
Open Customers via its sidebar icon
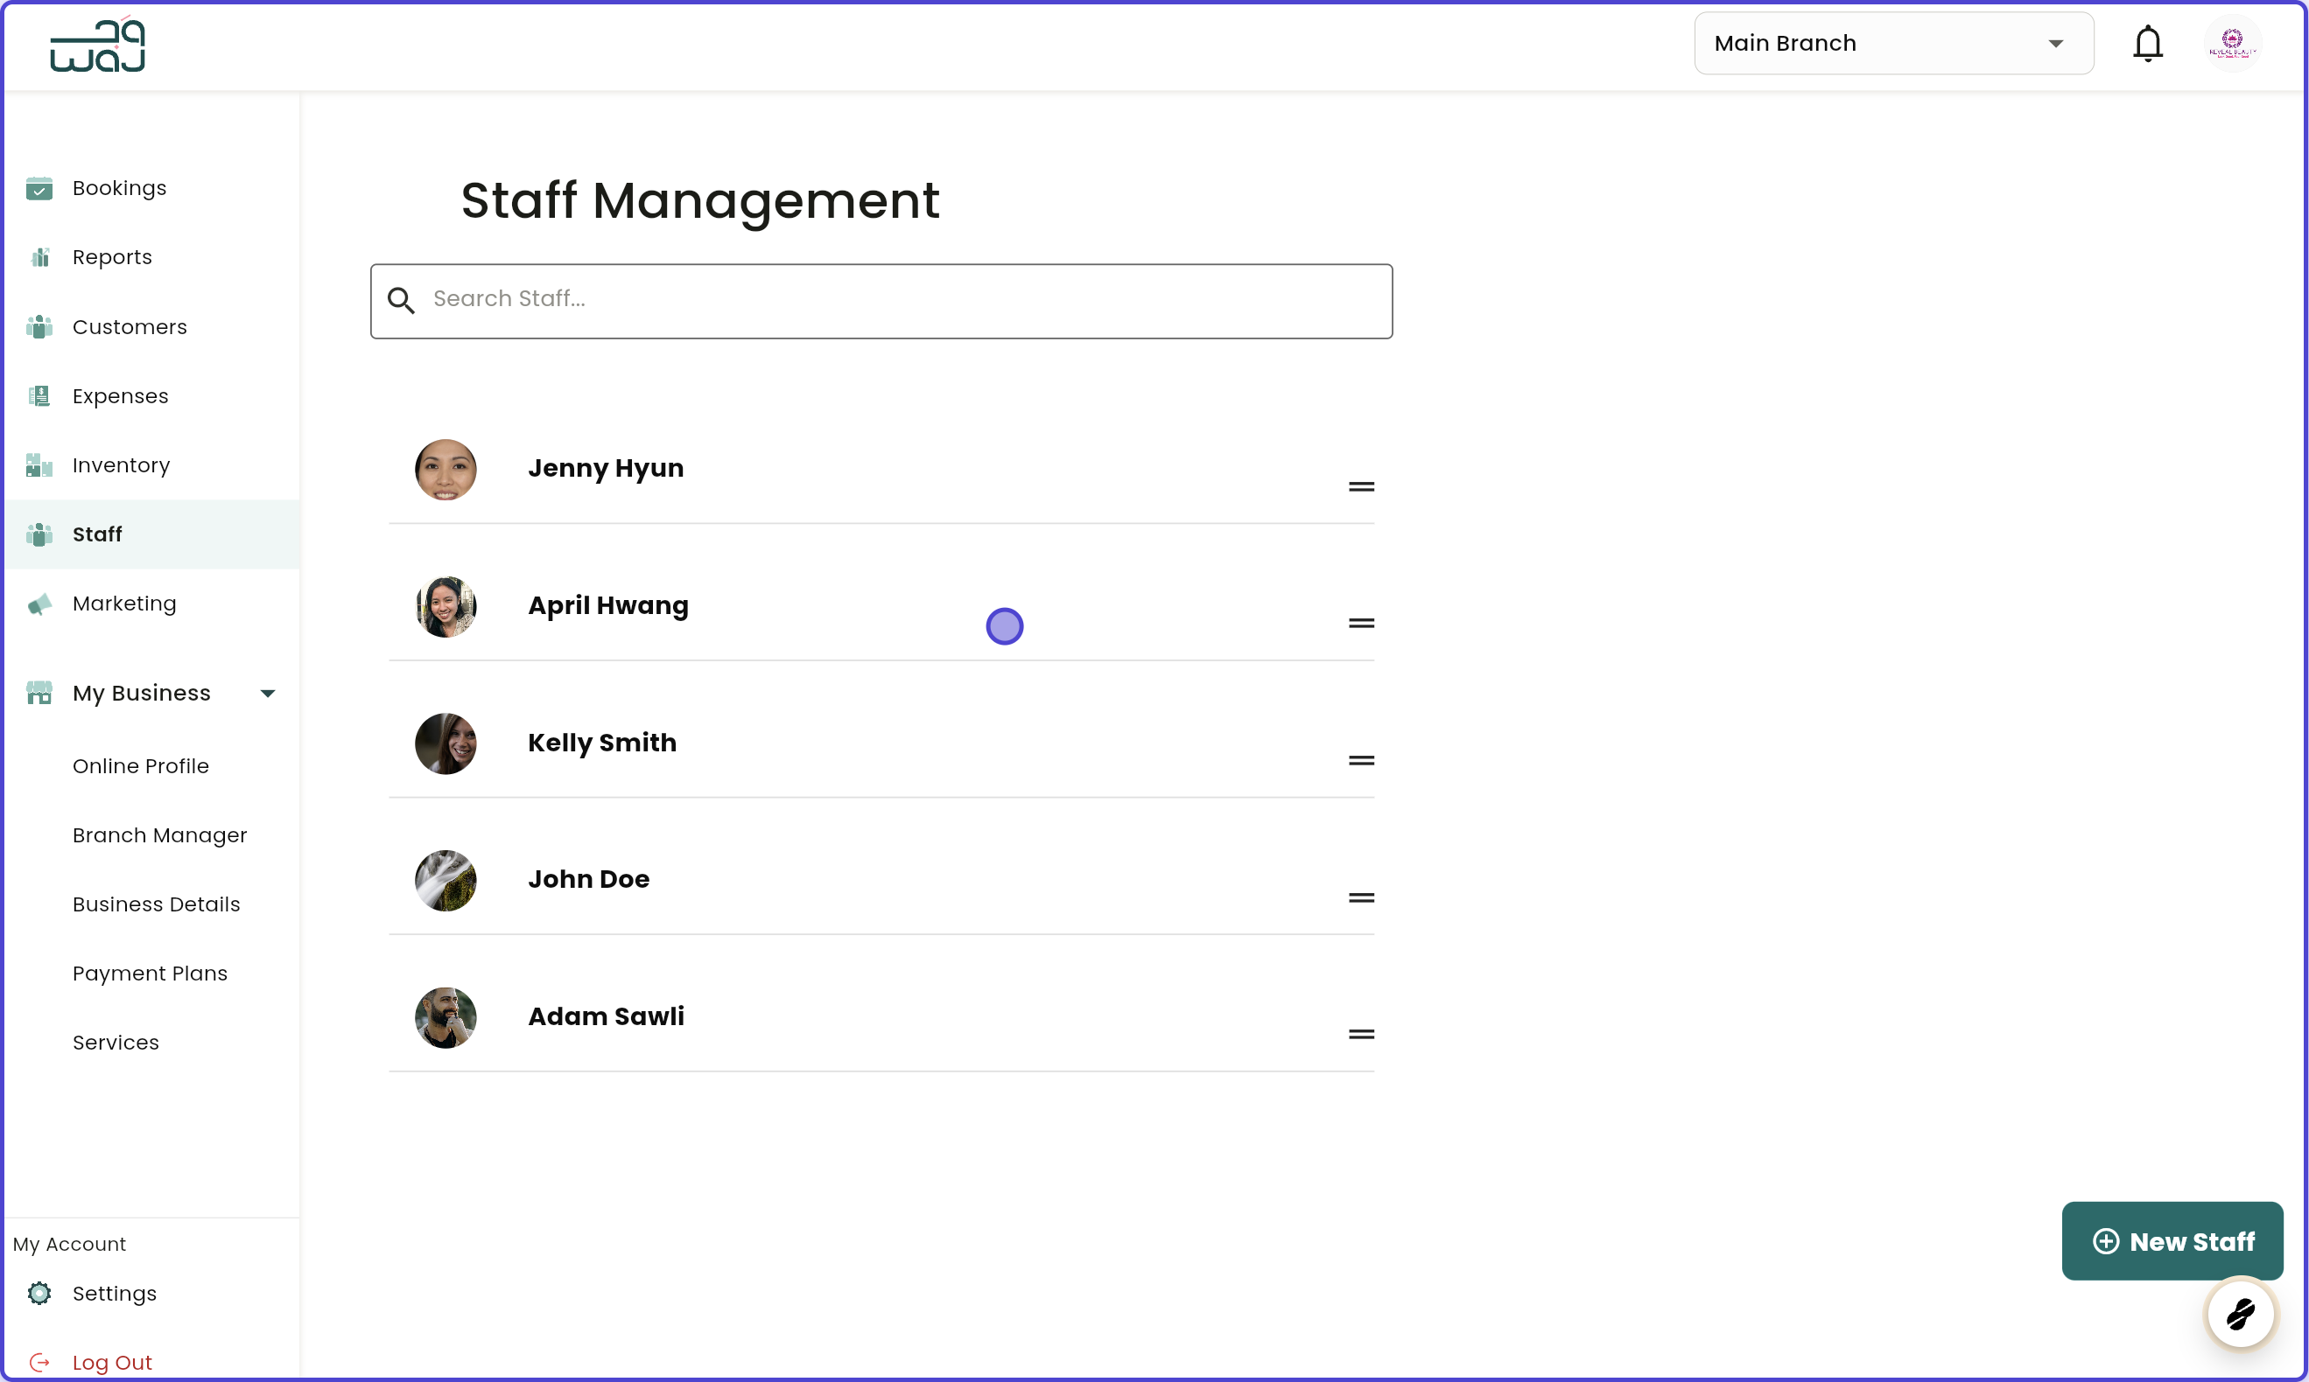tap(39, 327)
